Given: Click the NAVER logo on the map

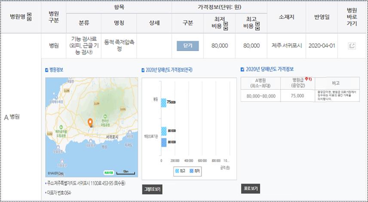Looking at the screenshot, I should click(x=109, y=173).
